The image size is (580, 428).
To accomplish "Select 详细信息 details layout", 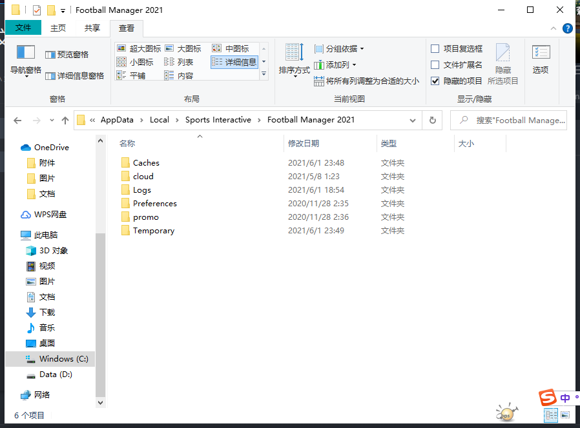I will pos(234,62).
